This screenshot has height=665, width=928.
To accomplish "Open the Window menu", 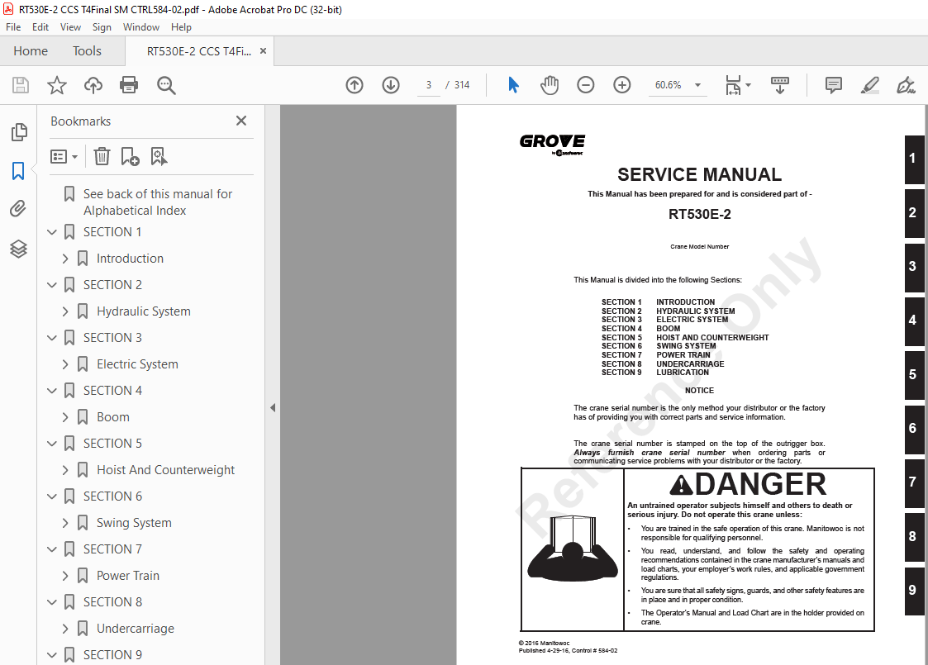I will (140, 27).
